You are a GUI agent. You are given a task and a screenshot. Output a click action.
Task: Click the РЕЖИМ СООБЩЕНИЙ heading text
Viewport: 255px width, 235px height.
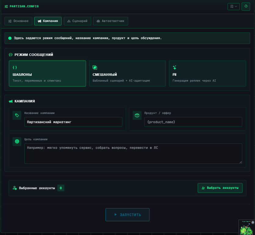pyautogui.click(x=34, y=55)
